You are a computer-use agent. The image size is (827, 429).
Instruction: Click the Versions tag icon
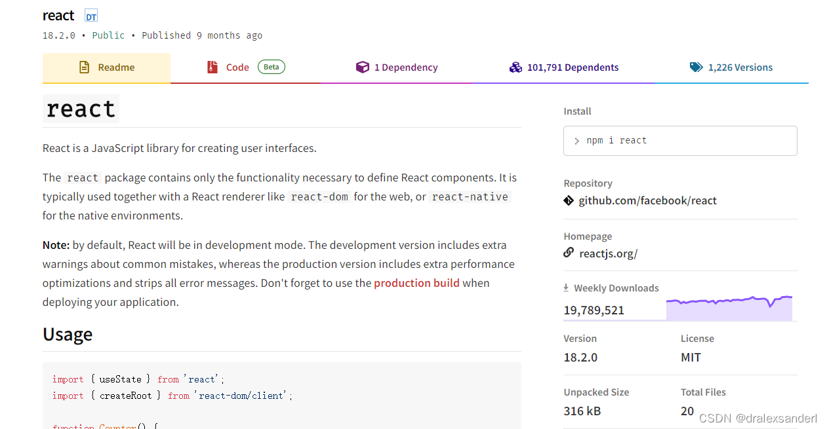696,67
